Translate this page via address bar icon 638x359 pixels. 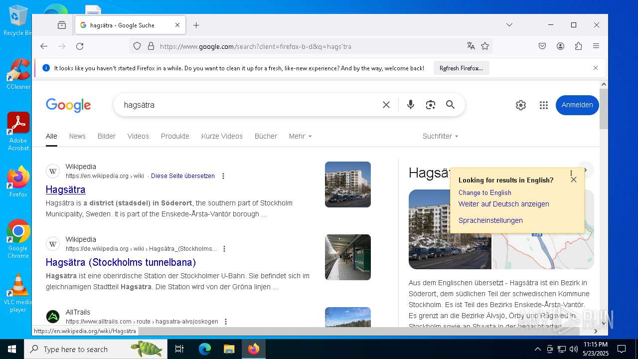pyautogui.click(x=471, y=46)
